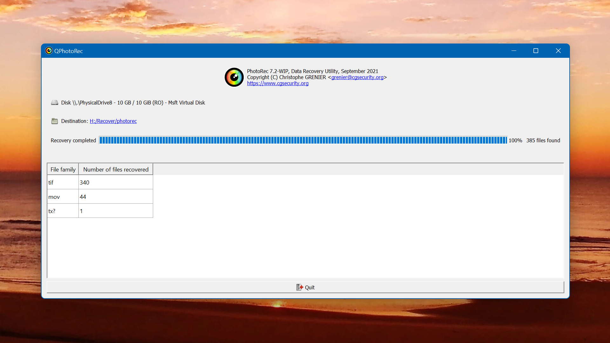Click the File family column header

63,169
